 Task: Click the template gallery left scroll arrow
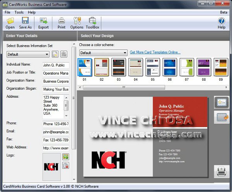[x=80, y=87]
